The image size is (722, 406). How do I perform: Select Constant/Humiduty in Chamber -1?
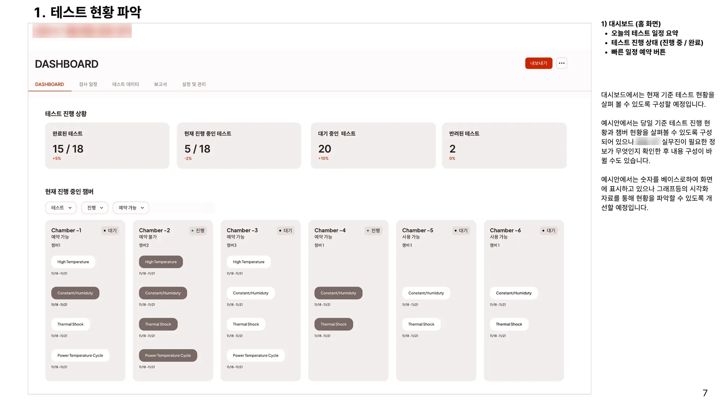(75, 293)
